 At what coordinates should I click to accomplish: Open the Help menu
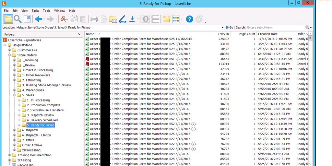(x=72, y=11)
